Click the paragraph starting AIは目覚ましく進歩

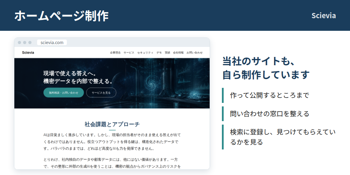(112, 142)
